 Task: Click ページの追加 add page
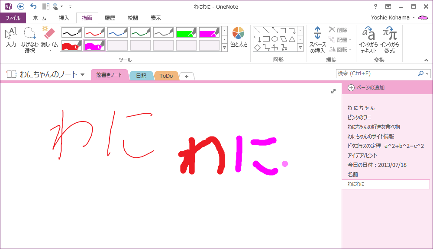[x=366, y=88]
